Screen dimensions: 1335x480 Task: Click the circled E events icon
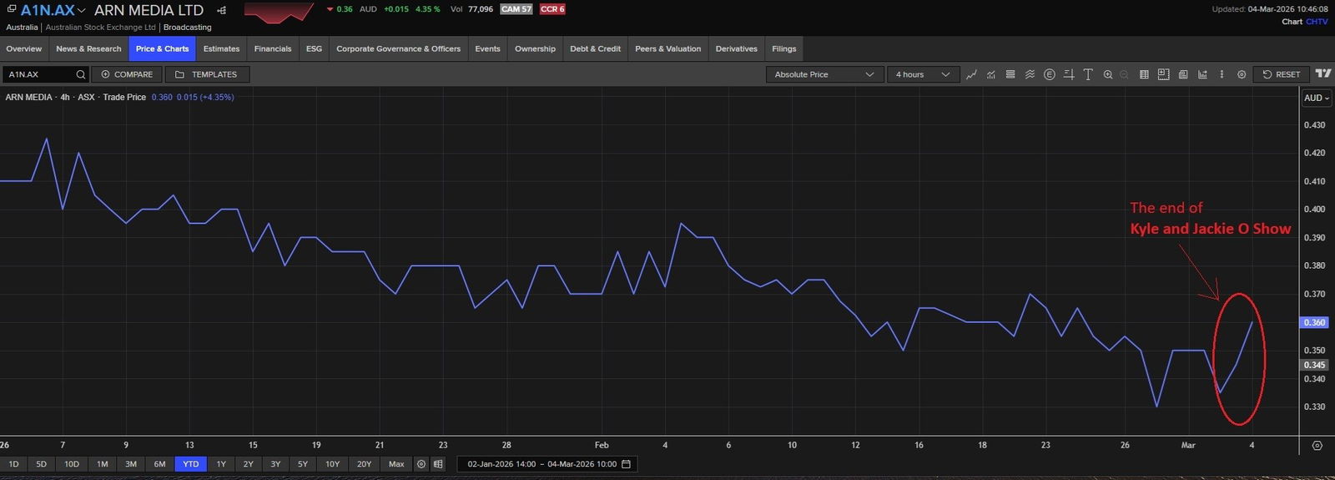pyautogui.click(x=1050, y=74)
